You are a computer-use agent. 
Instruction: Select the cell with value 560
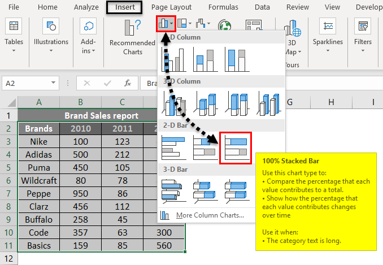tap(164, 245)
